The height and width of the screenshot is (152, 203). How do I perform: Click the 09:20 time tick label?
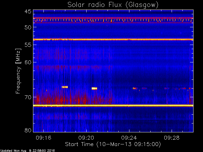click(x=86, y=138)
